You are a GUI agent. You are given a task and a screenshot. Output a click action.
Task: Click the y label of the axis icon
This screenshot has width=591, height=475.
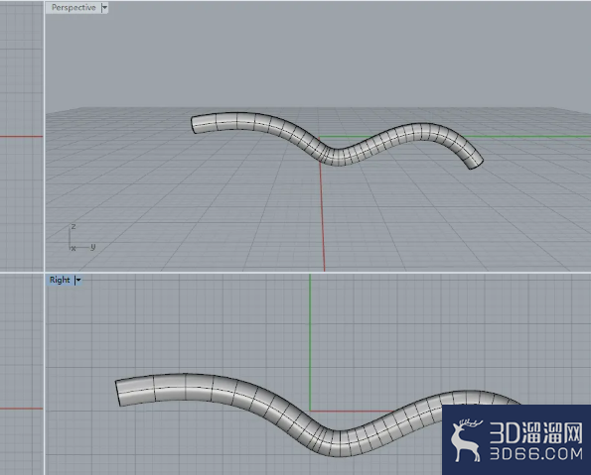coord(93,247)
